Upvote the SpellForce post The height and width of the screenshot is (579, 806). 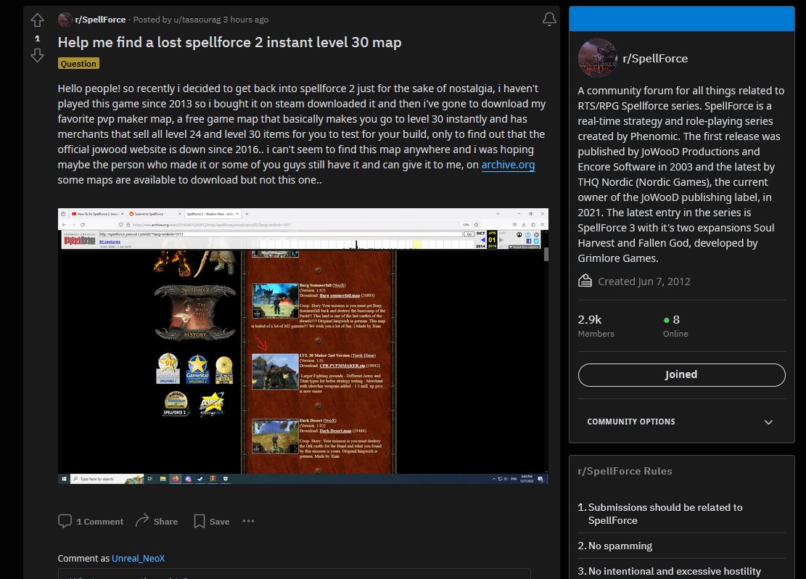tap(37, 20)
